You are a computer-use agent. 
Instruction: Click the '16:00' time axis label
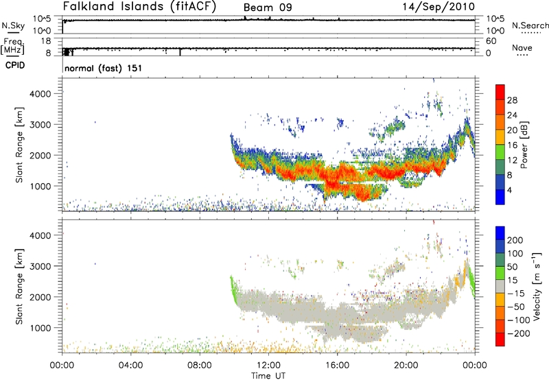[337, 366]
